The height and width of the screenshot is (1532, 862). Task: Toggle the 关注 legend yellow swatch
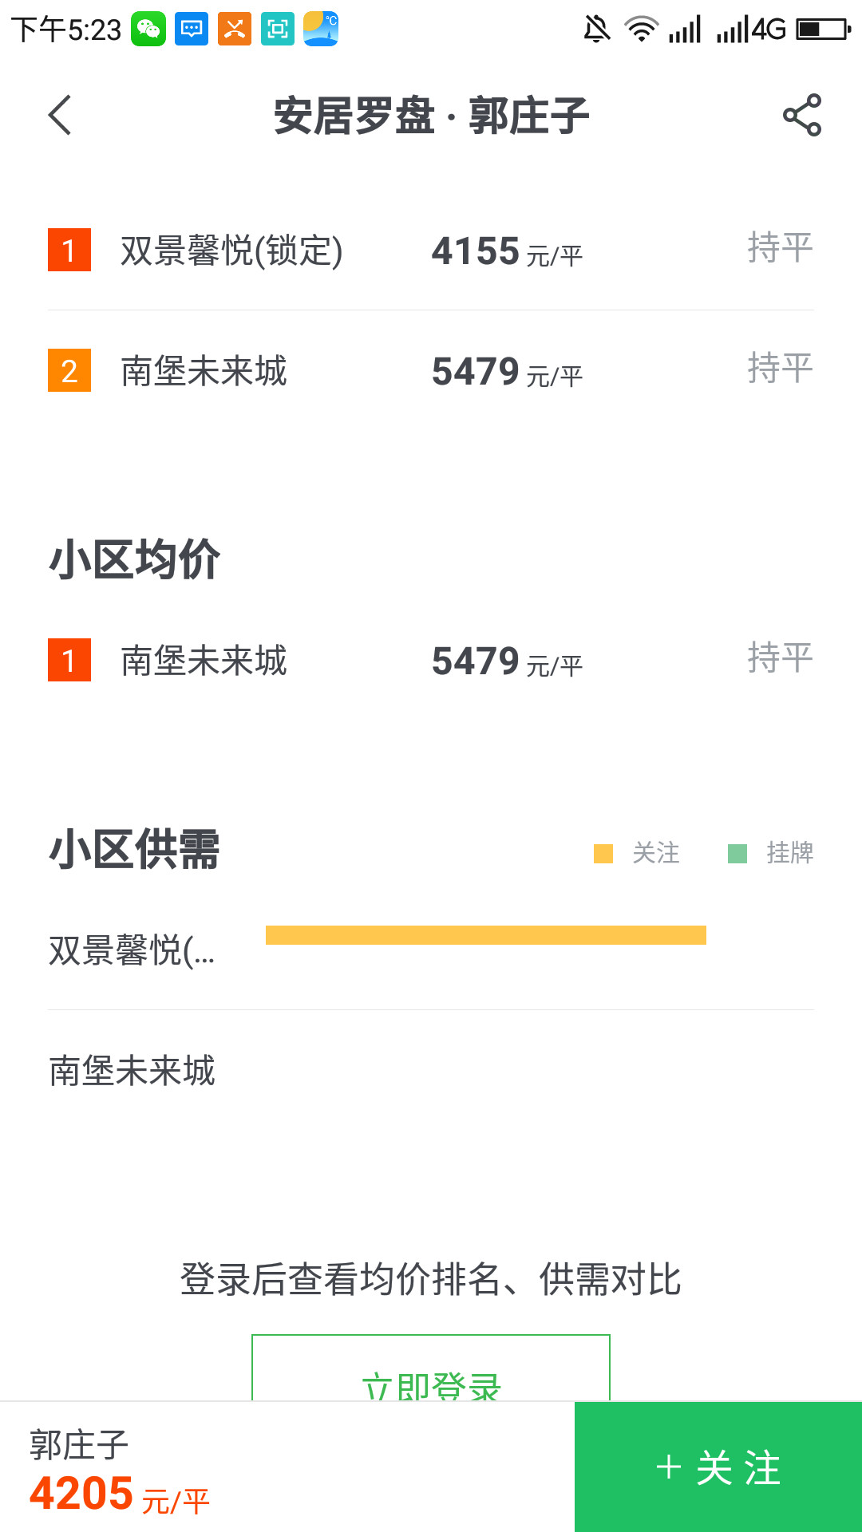603,854
